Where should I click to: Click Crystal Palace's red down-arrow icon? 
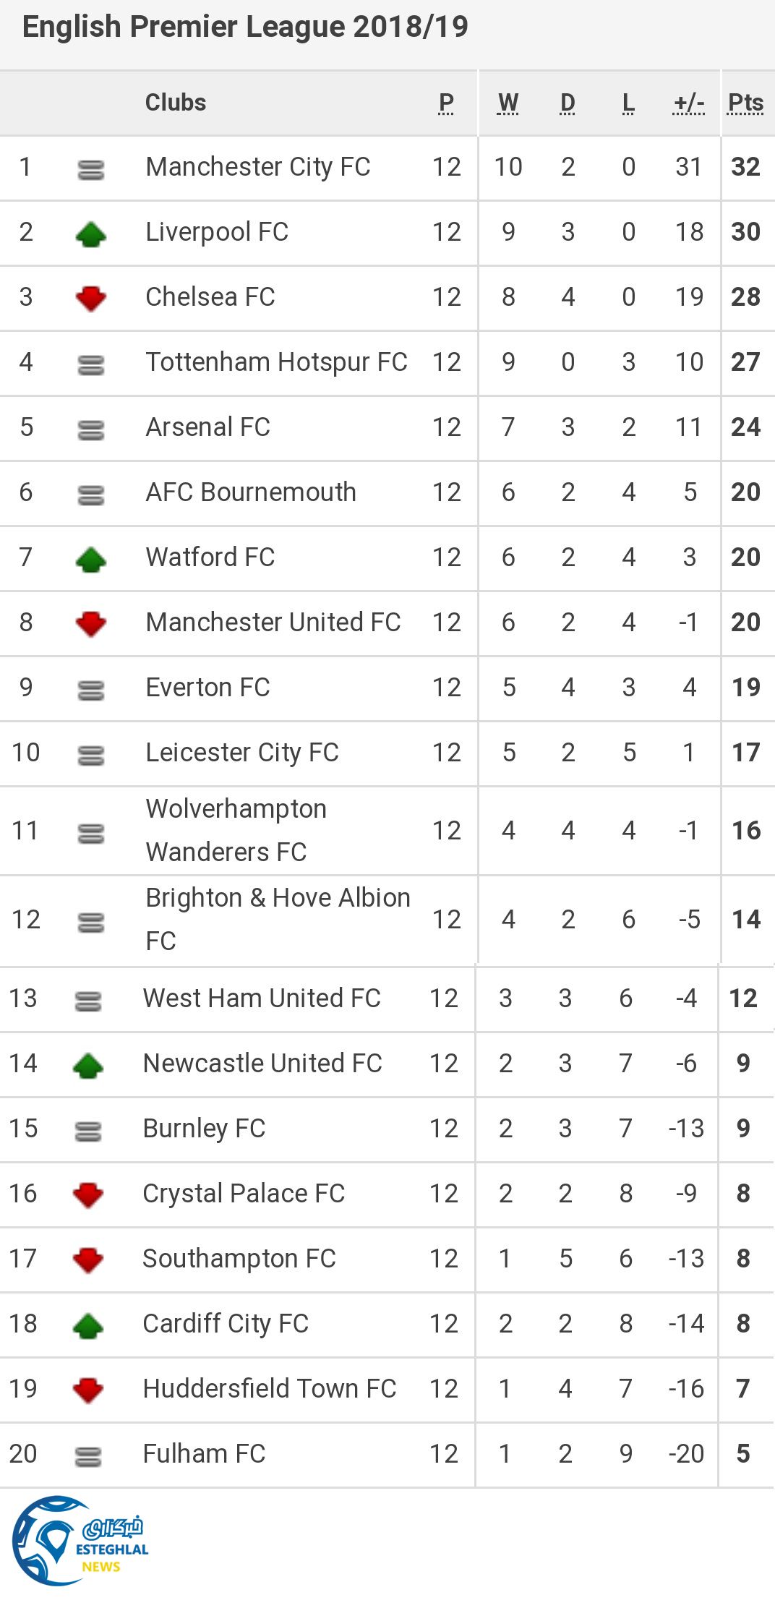(88, 1194)
